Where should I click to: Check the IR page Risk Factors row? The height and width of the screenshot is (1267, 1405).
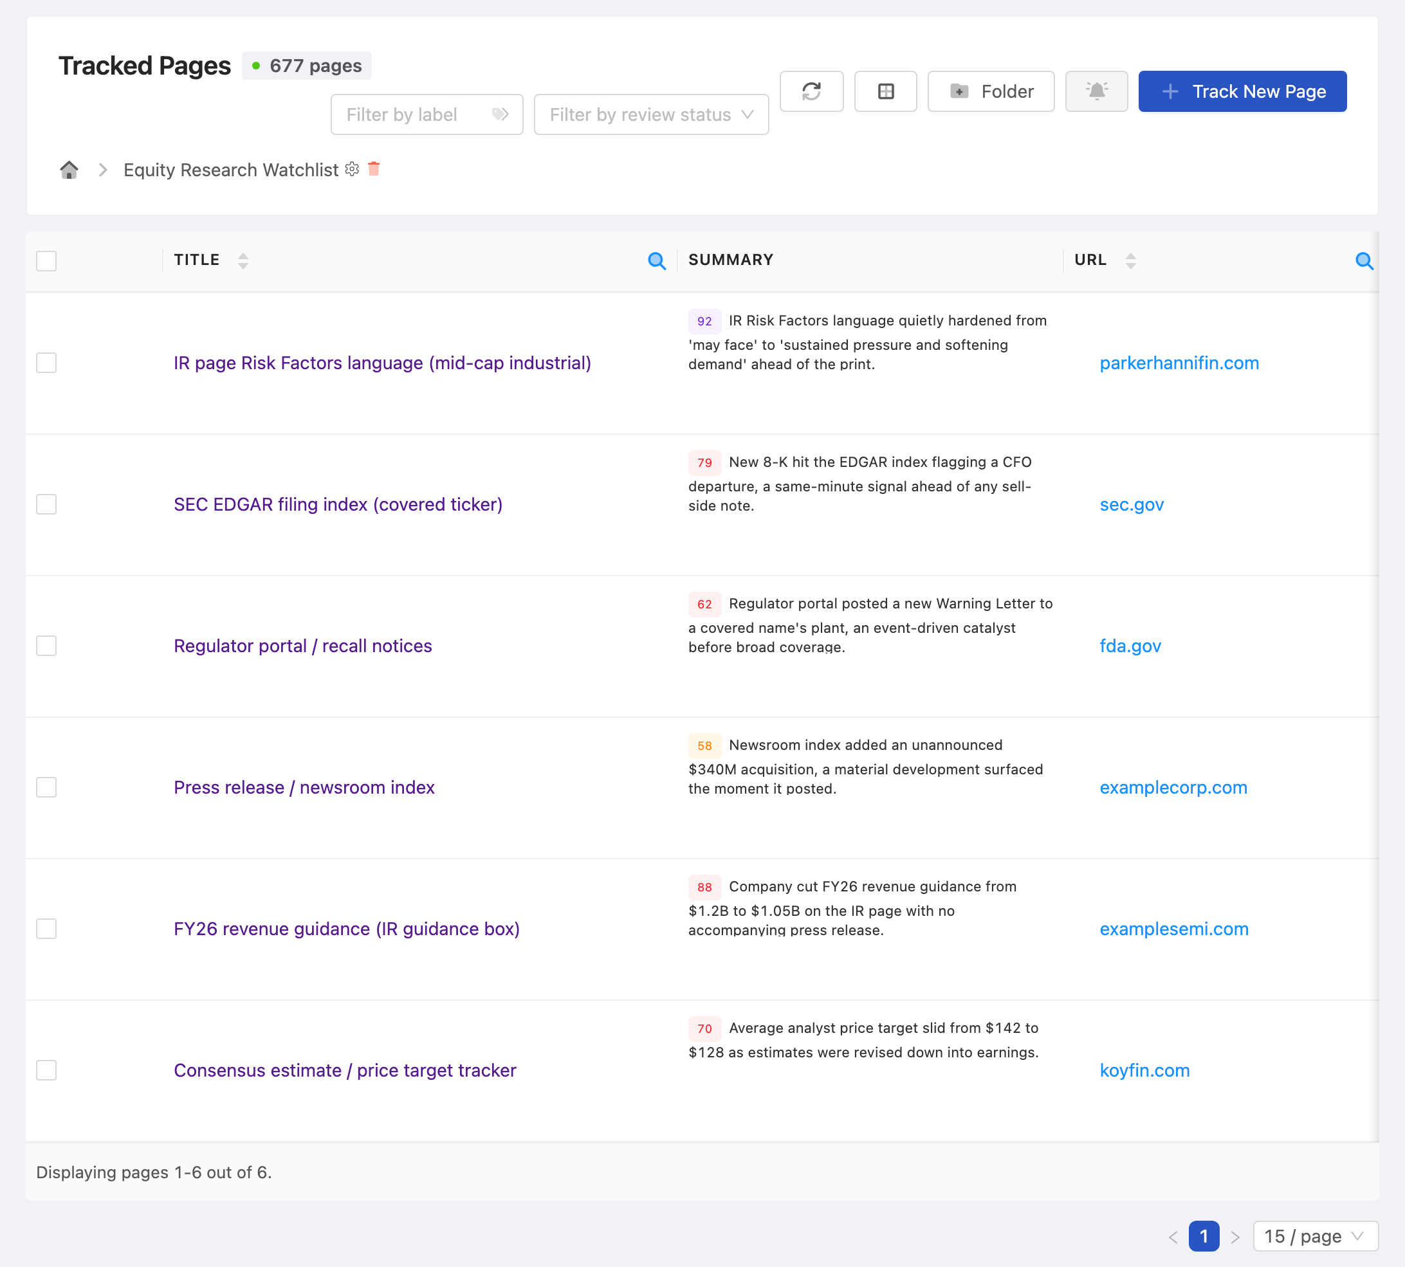click(47, 363)
